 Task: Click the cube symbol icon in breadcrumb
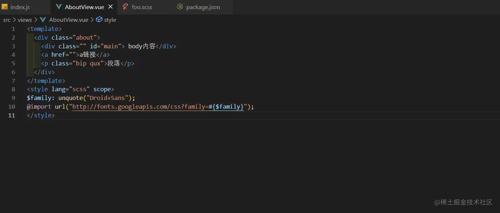(x=99, y=20)
